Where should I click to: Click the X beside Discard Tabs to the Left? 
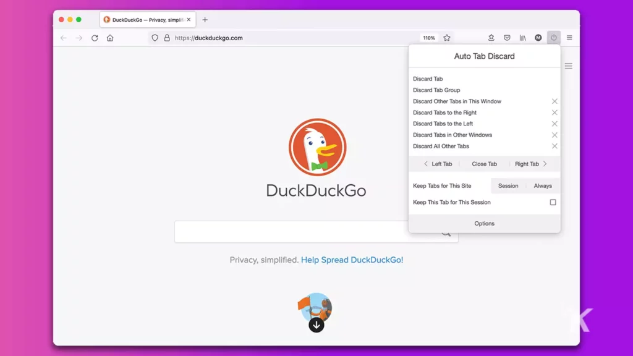coord(554,124)
